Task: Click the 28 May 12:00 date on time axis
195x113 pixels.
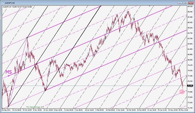Action: 183,110
